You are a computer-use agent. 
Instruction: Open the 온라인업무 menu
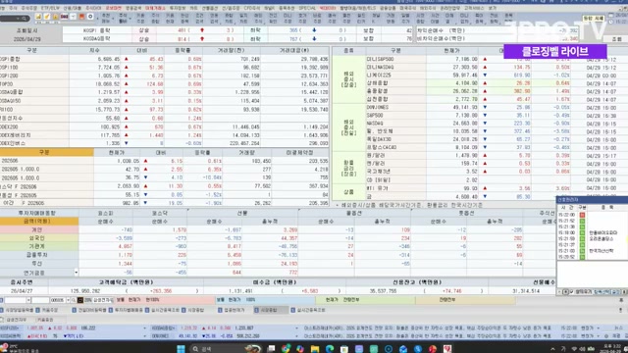coord(450,8)
